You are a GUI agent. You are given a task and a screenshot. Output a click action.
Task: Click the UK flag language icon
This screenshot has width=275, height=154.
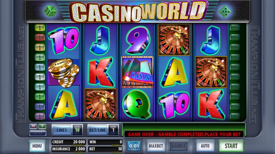33,126
